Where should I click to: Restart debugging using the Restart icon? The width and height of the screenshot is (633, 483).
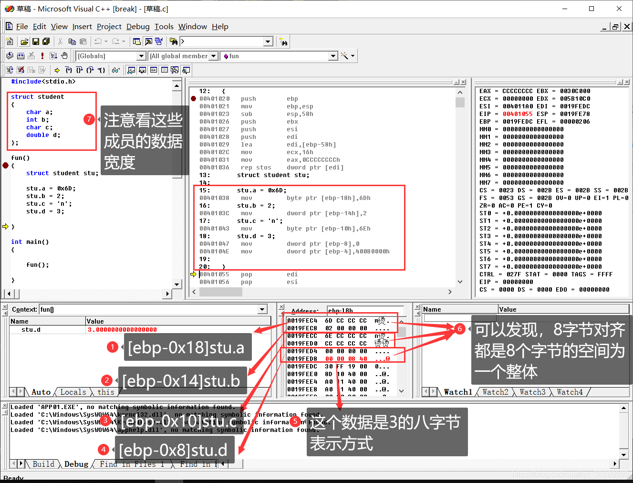tap(10, 70)
